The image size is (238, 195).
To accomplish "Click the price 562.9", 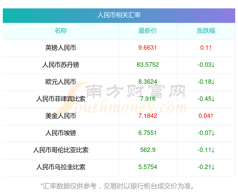I will (x=148, y=150).
